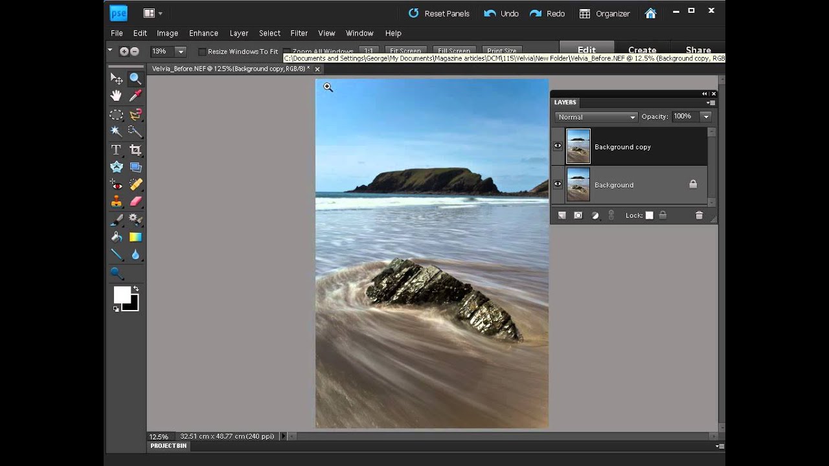This screenshot has height=466, width=829.
Task: Select the Spot Healing Brush tool
Action: click(135, 185)
